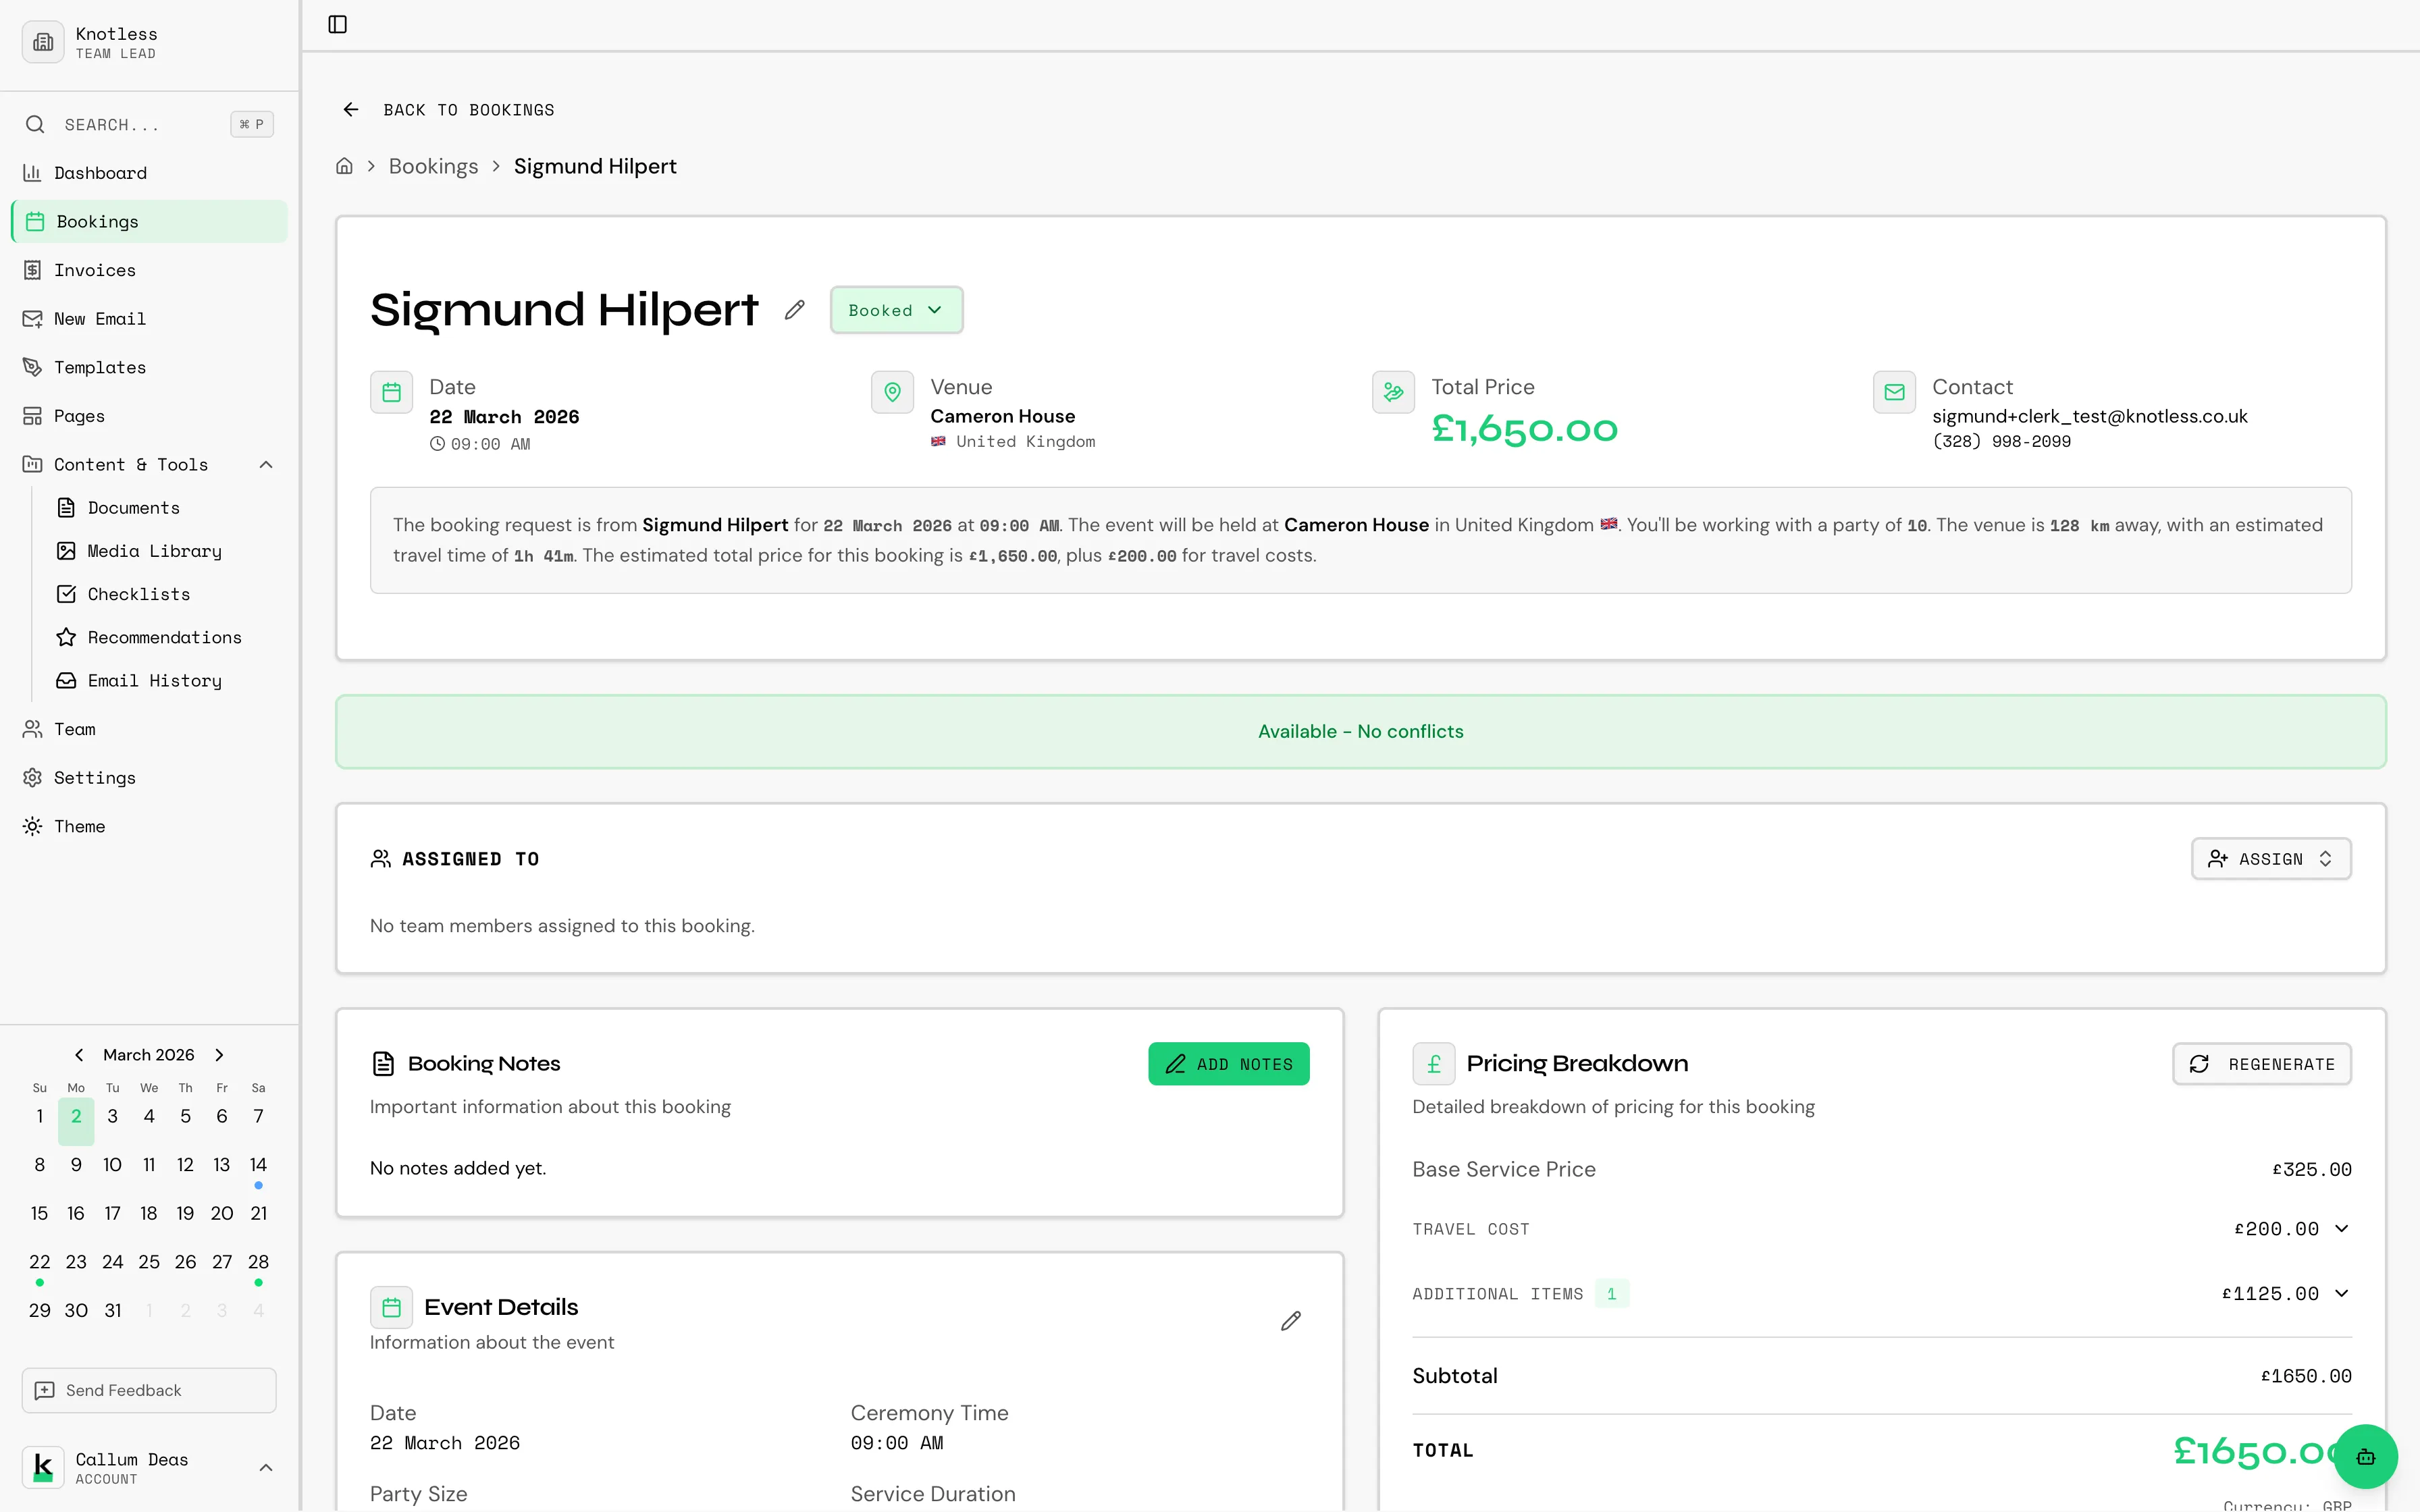Viewport: 2420px width, 1512px height.
Task: Expand the Additional Items breakdown
Action: (x=2344, y=1293)
